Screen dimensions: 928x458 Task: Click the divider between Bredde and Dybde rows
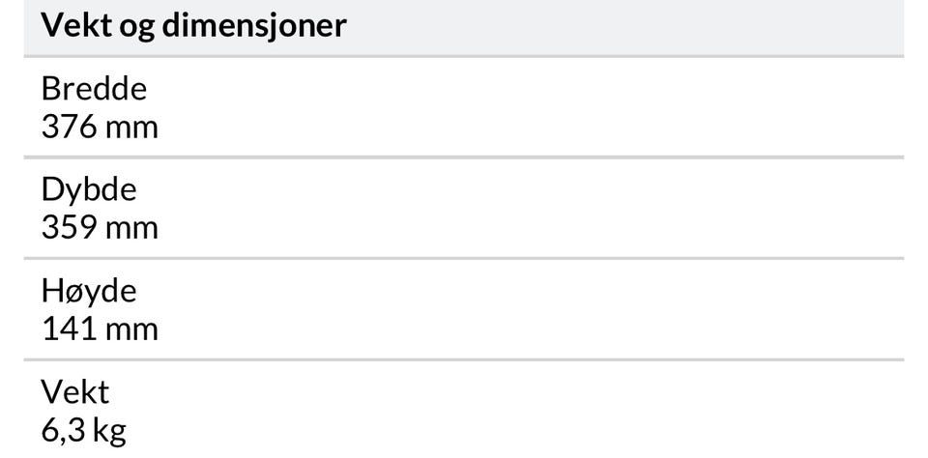(x=464, y=157)
